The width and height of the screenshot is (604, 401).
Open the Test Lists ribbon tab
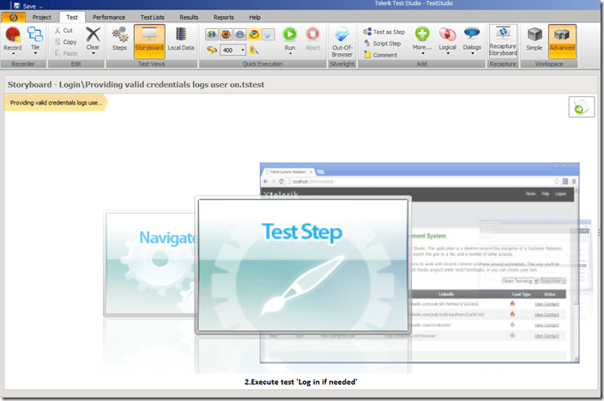tap(152, 17)
